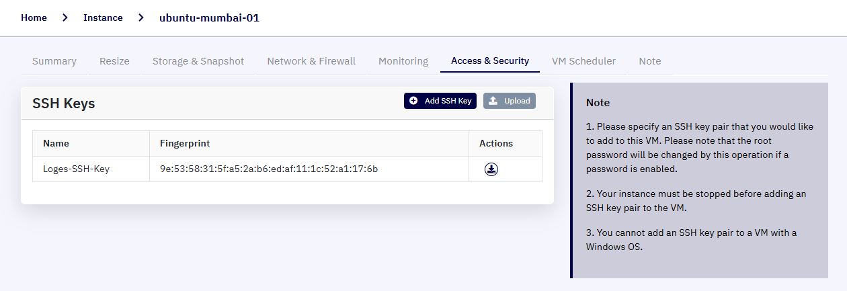847x291 pixels.
Task: Click the upload arrow icon
Action: click(x=493, y=101)
